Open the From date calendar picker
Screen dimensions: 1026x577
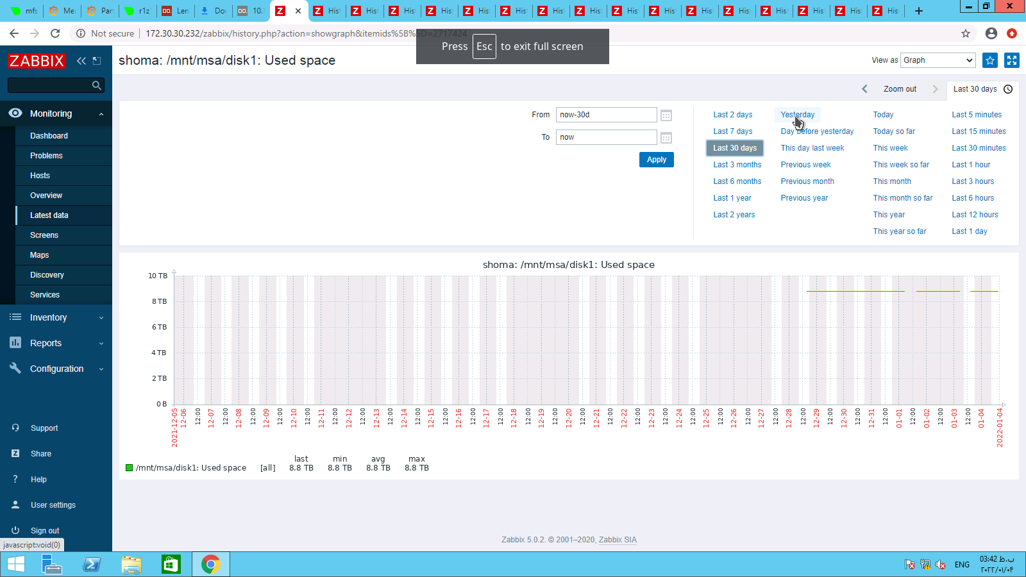tap(666, 115)
